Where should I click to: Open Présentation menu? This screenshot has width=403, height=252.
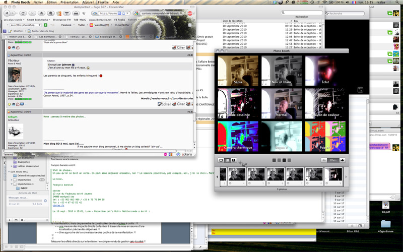point(70,2)
